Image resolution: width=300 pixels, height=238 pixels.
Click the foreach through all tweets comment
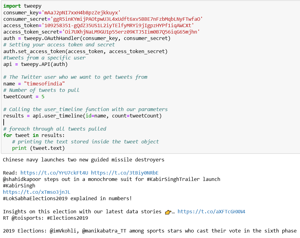[x=54, y=129]
